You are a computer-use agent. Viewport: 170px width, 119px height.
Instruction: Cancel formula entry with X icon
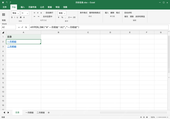pyautogui.click(x=19, y=27)
